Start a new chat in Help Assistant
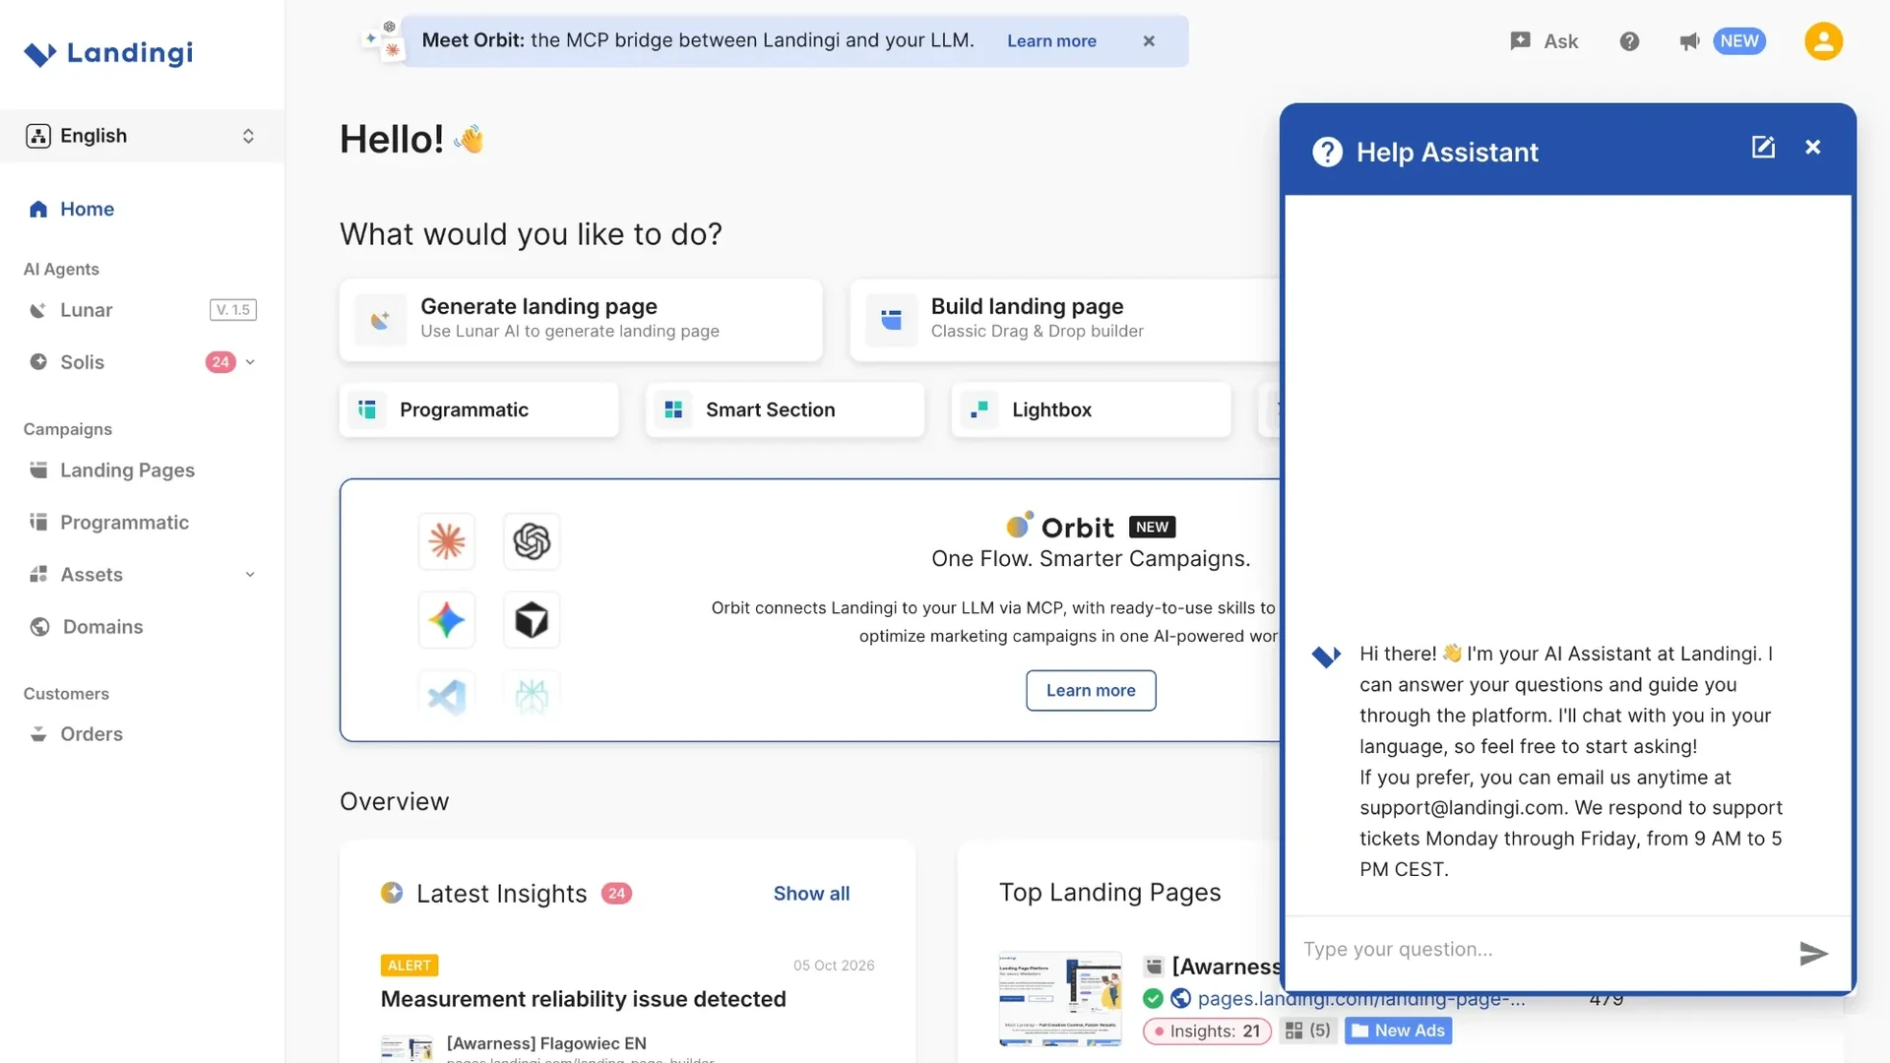The width and height of the screenshot is (1890, 1063). pyautogui.click(x=1763, y=148)
